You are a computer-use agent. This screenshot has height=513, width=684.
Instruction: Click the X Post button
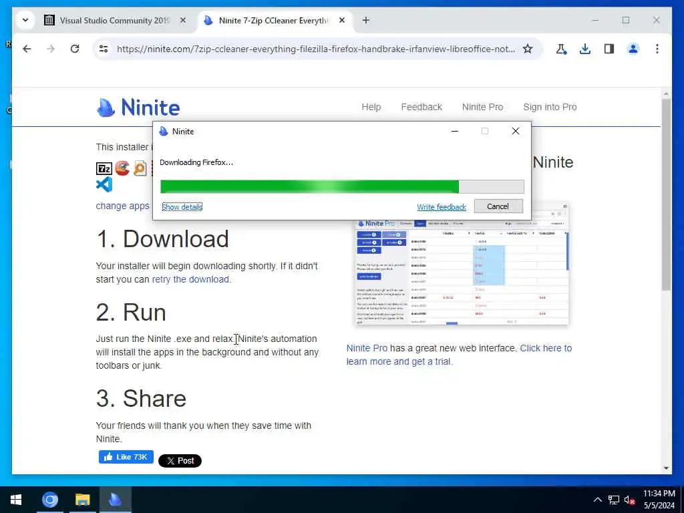180,461
